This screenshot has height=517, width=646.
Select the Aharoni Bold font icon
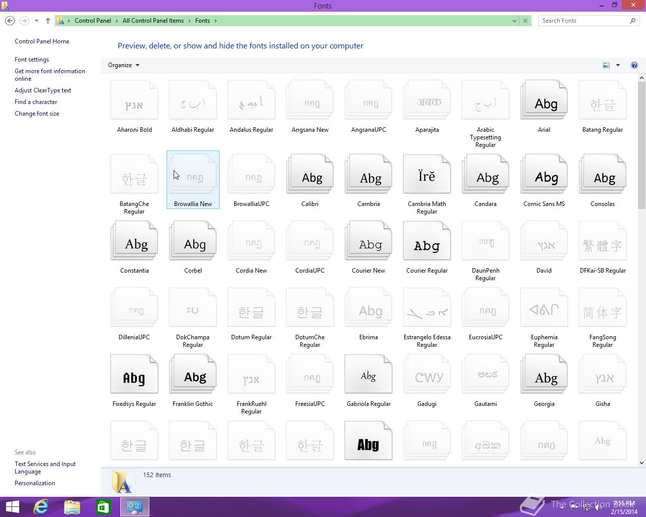(x=134, y=100)
